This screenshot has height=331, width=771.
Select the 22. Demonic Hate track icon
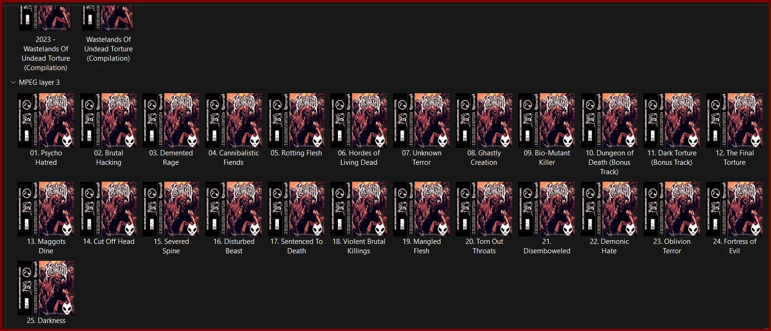[609, 209]
